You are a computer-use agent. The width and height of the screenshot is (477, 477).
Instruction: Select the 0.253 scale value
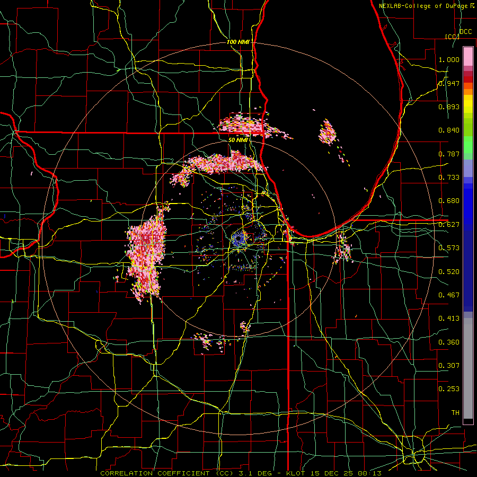pos(449,389)
